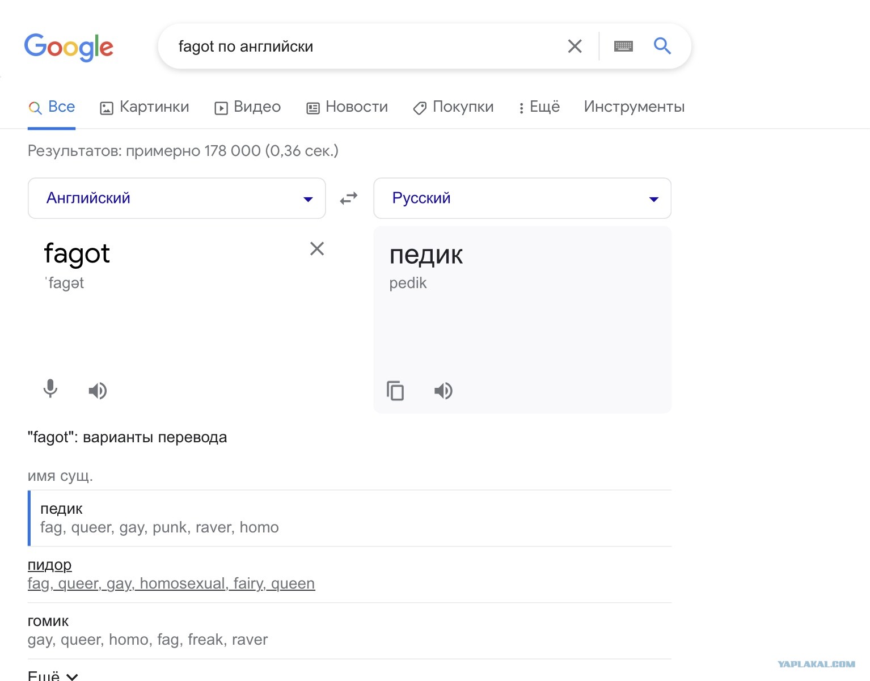This screenshot has width=870, height=681.
Task: Click synonyms fag, queer, gay, punk, raver, homo
Action: (x=159, y=527)
